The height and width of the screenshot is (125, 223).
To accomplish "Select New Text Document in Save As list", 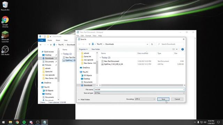I will (111, 61).
